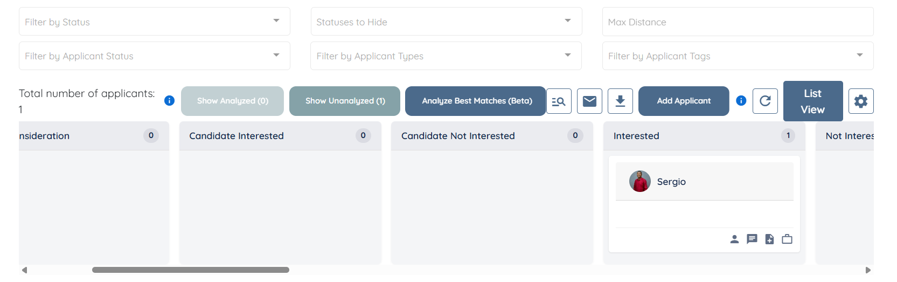Click the refresh icon button
897x282 pixels.
click(765, 101)
